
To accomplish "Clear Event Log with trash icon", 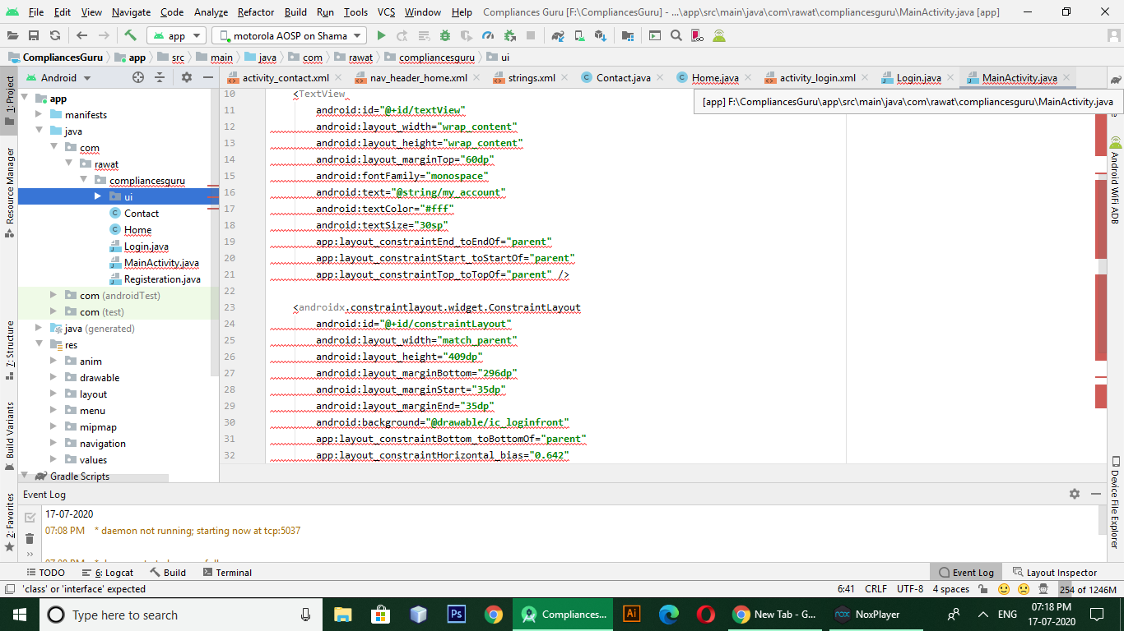I will (30, 539).
